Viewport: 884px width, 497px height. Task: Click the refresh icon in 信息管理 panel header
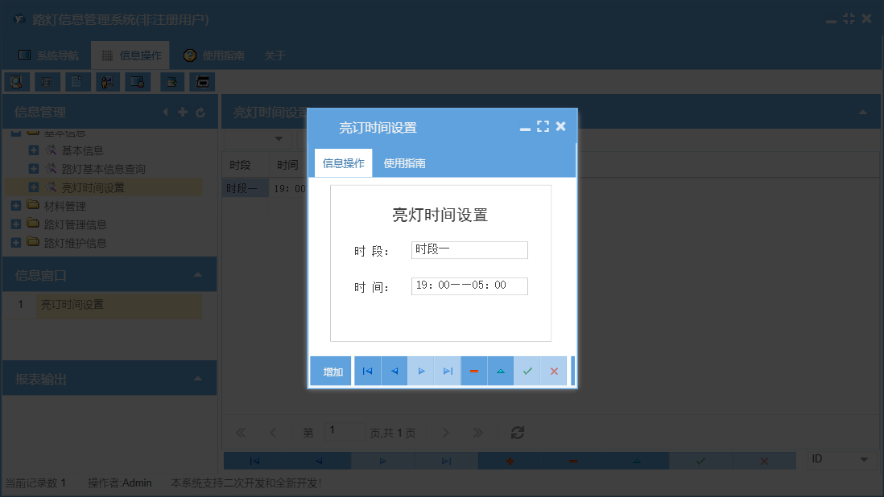pyautogui.click(x=200, y=112)
